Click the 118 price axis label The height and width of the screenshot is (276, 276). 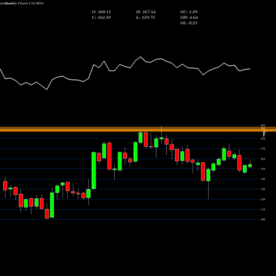pyautogui.click(x=263, y=209)
